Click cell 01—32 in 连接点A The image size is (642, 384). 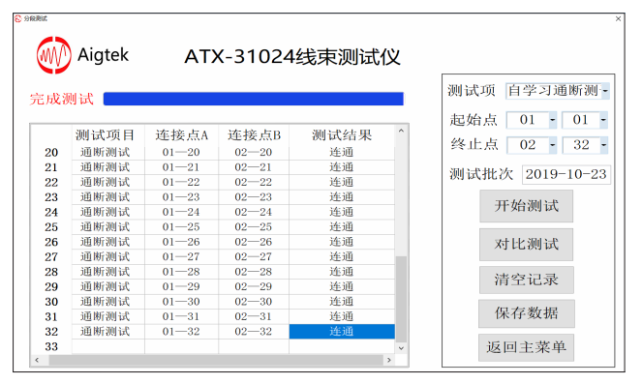(x=181, y=332)
